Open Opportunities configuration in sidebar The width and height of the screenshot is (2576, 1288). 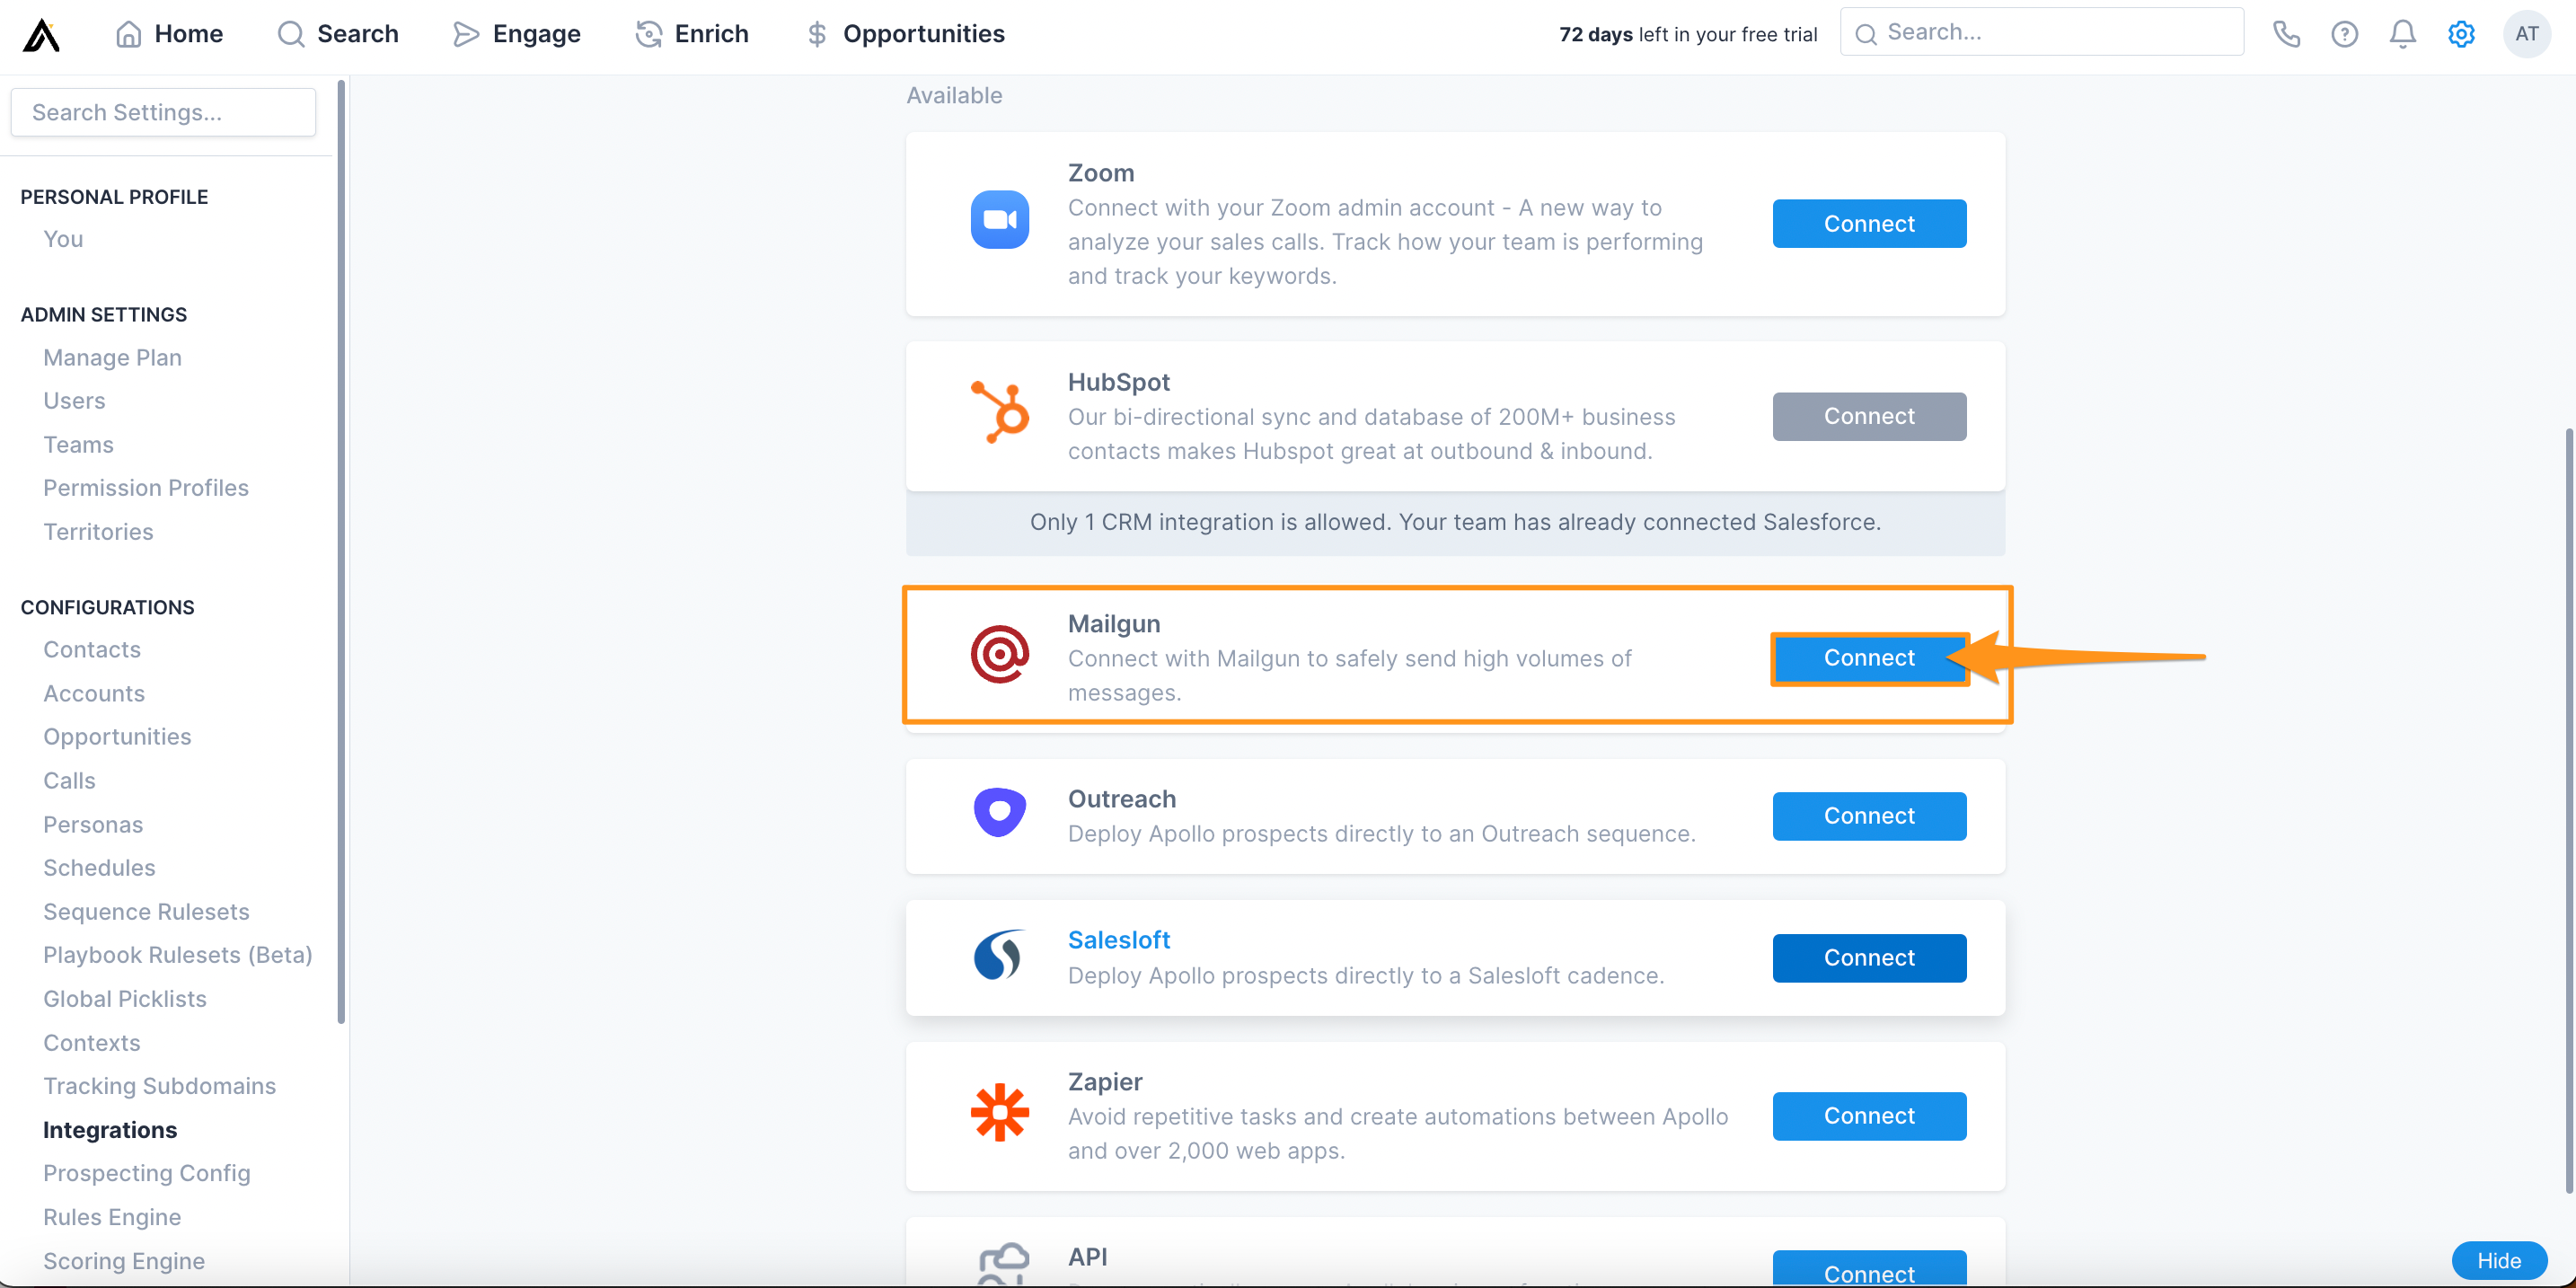pos(117,737)
